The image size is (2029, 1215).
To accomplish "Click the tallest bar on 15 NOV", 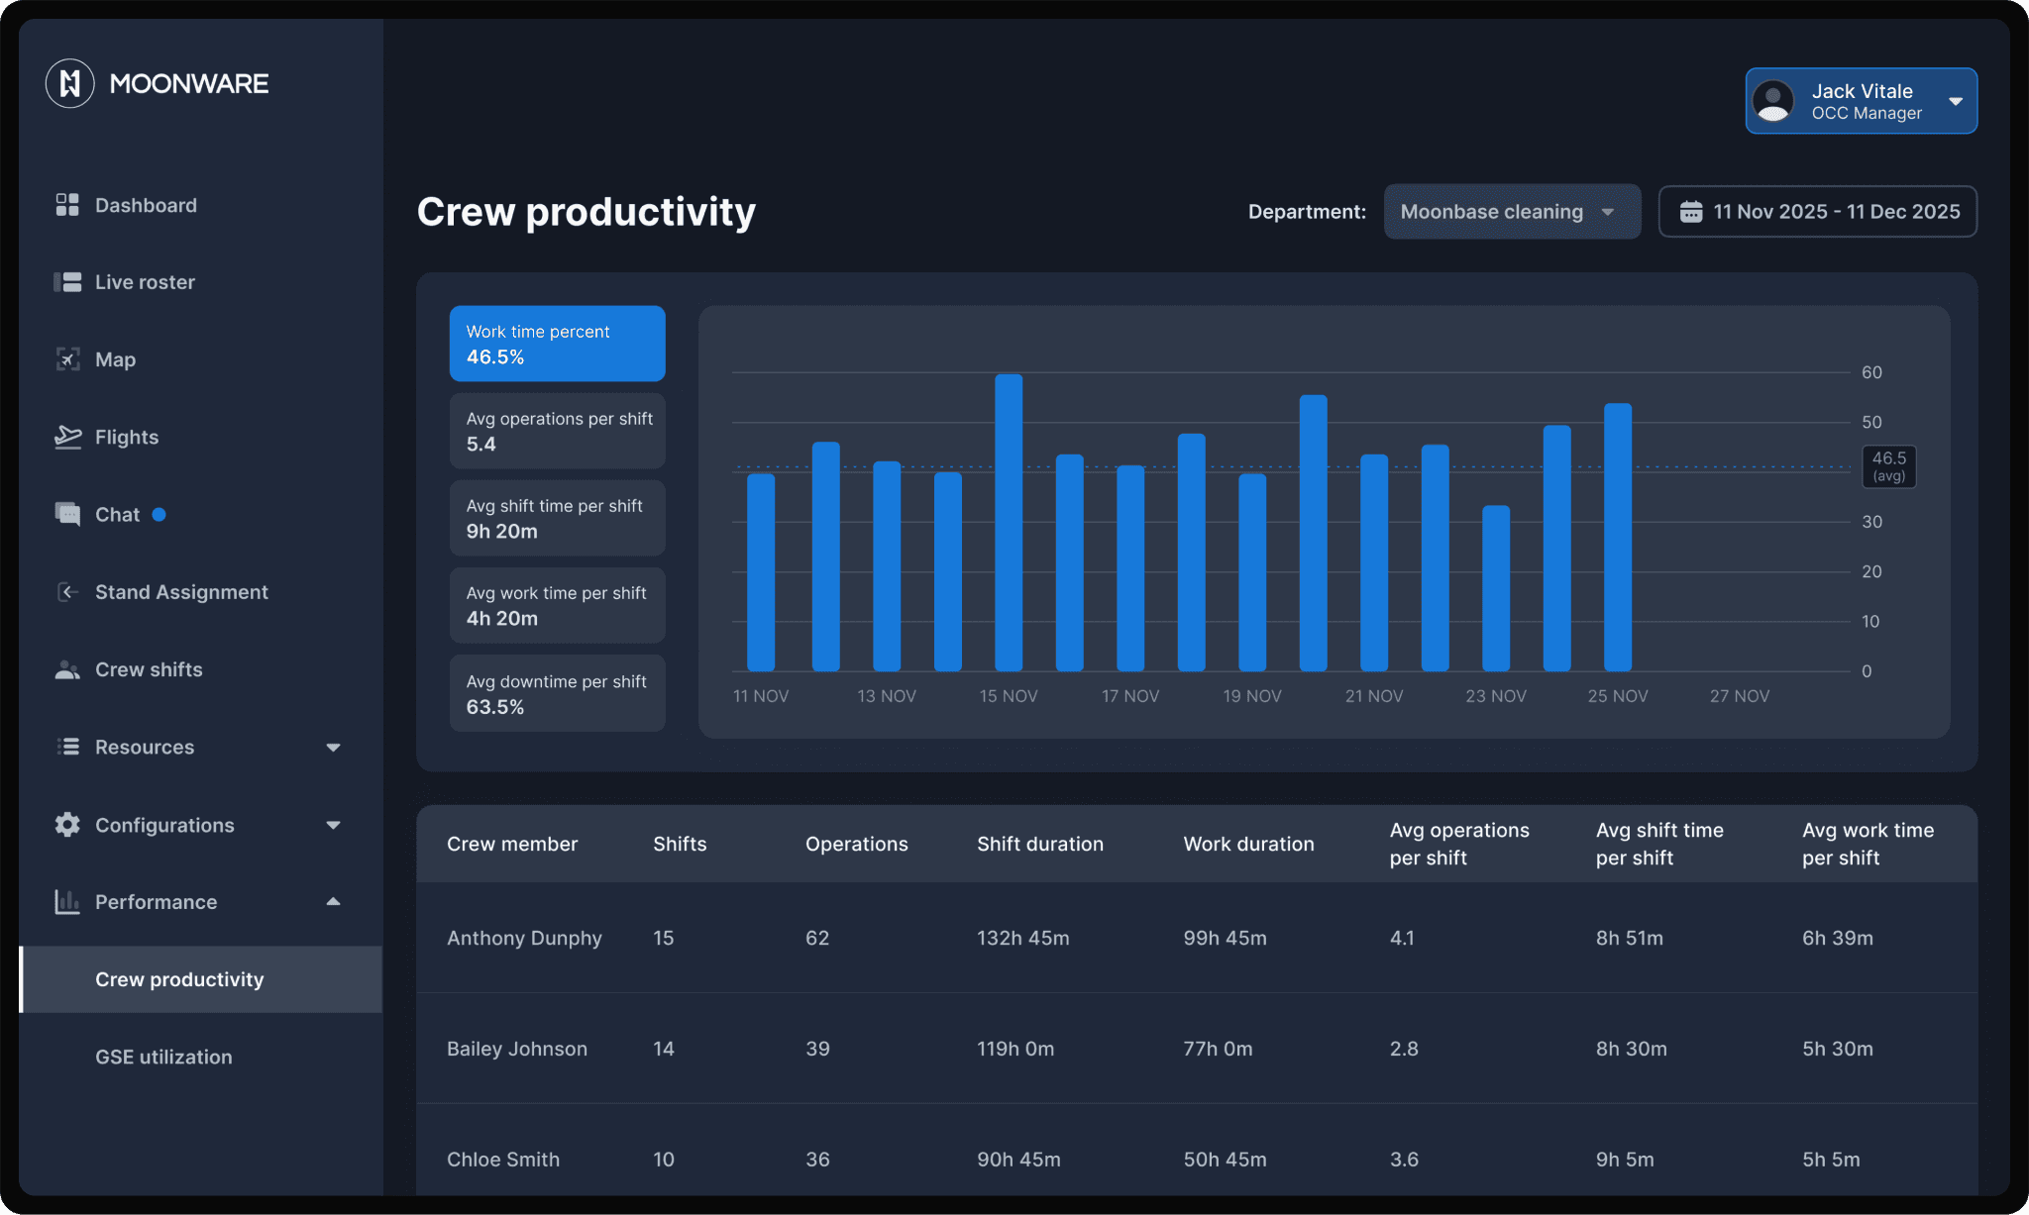I will pos(1008,522).
